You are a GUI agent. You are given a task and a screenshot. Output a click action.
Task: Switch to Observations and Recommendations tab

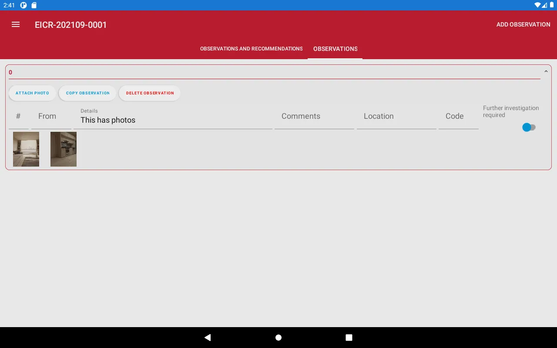[251, 49]
